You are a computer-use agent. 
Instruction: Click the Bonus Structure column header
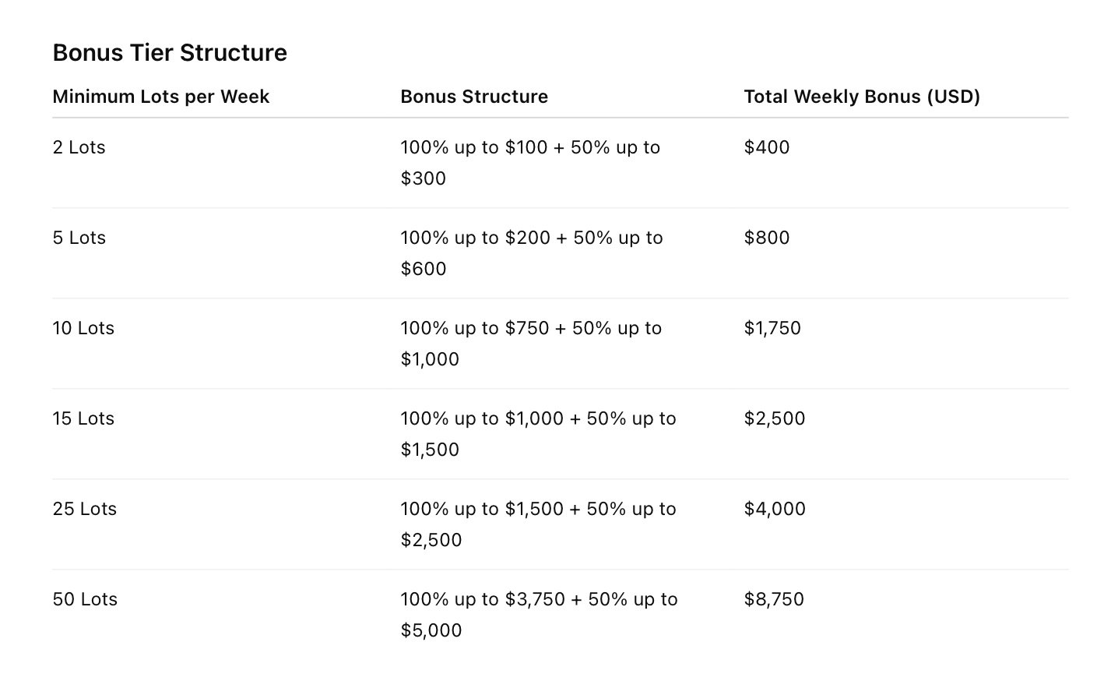pyautogui.click(x=474, y=97)
